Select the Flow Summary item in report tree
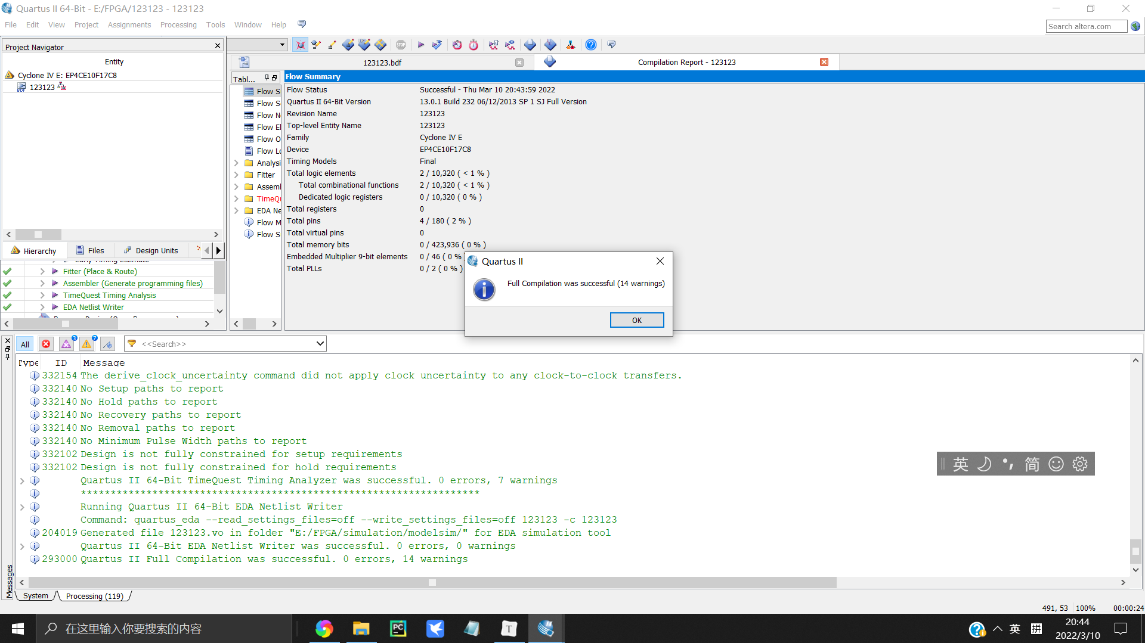 click(262, 91)
